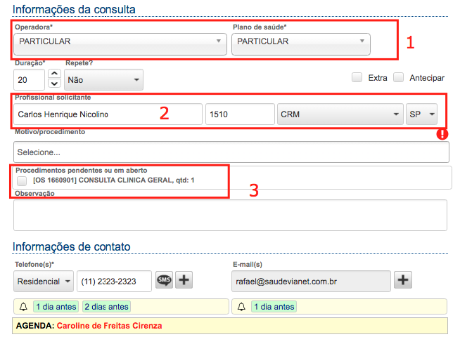Add another phone with the plus button

point(184,280)
